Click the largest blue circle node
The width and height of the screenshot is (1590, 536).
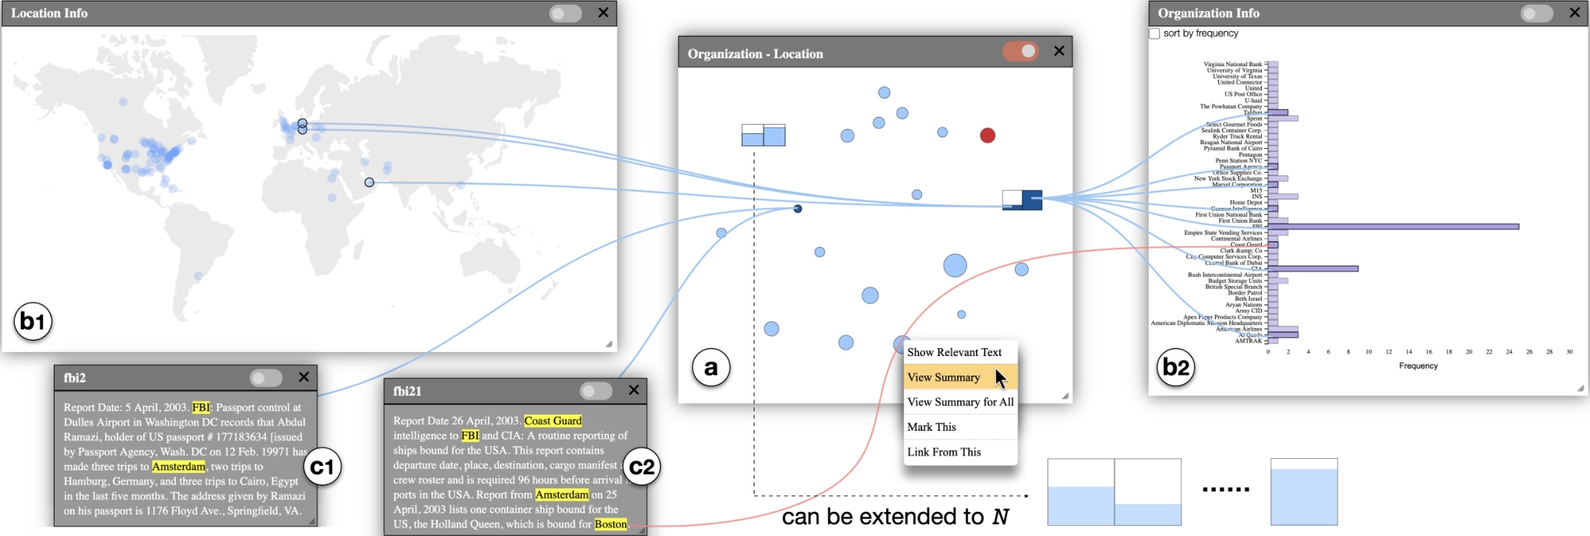(955, 266)
